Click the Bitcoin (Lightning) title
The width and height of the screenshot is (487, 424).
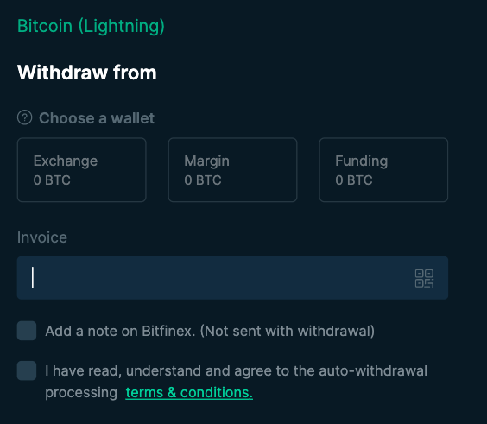pyautogui.click(x=91, y=26)
